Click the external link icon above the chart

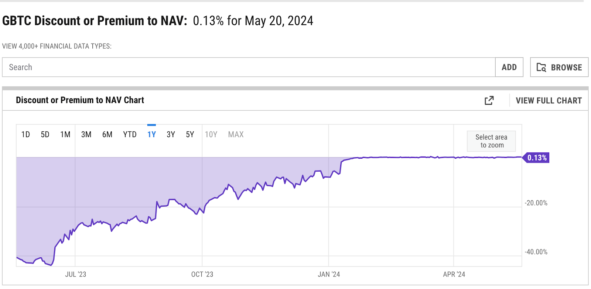489,100
